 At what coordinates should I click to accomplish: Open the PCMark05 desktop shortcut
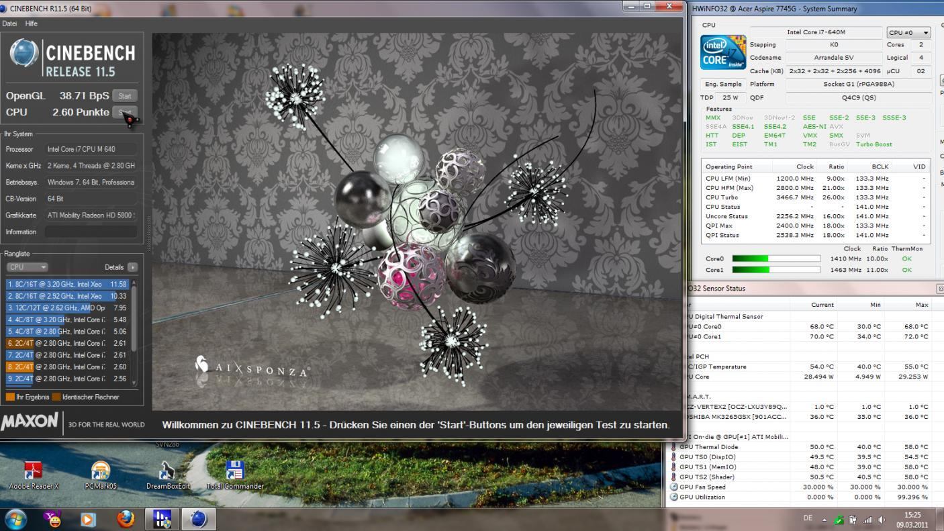click(101, 475)
